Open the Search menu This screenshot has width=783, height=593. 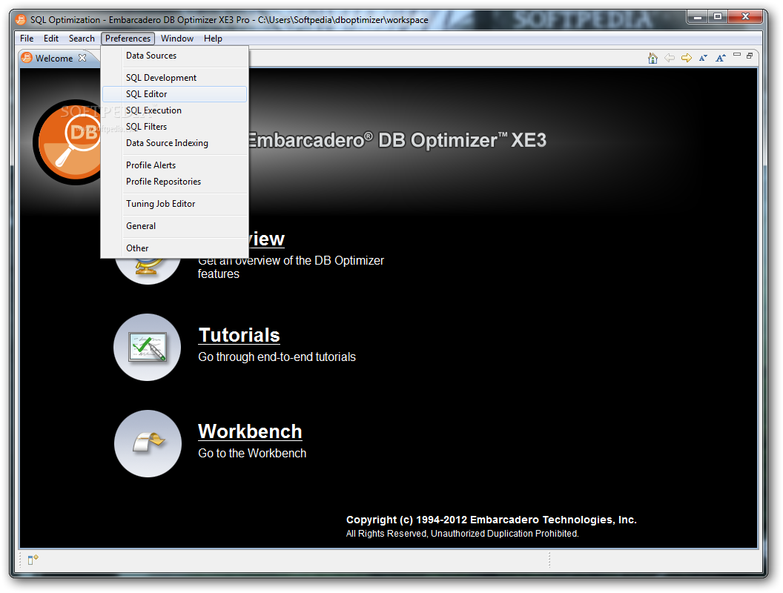click(x=82, y=39)
